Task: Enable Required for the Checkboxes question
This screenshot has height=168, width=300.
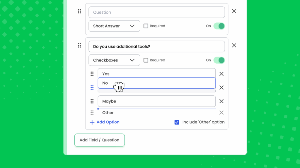Action: [146, 60]
